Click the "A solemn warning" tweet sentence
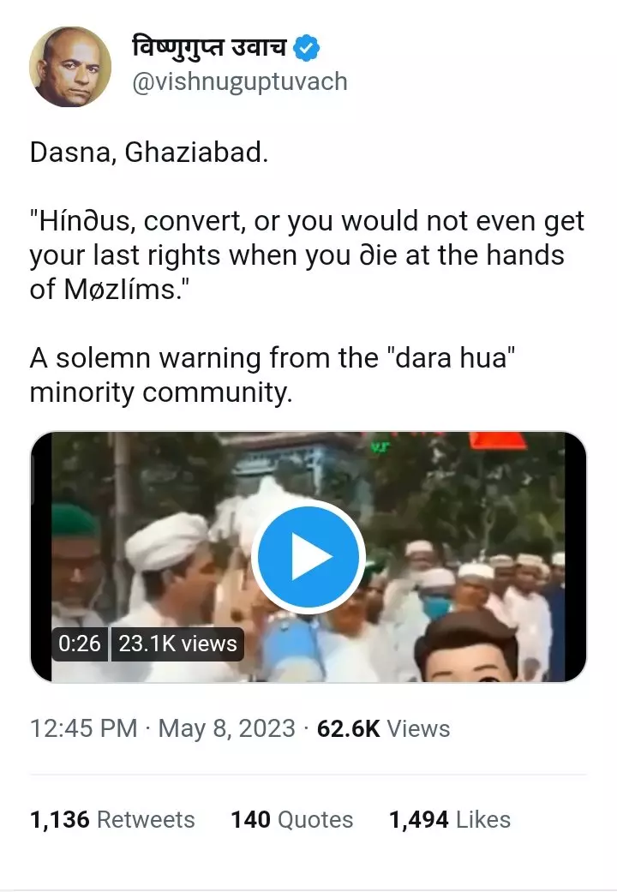 tap(272, 375)
